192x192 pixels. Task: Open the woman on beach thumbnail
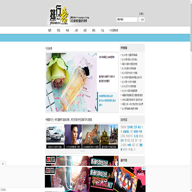[91, 134]
